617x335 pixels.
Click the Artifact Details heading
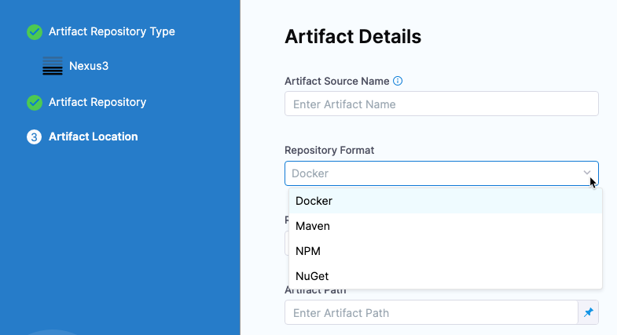(x=353, y=36)
